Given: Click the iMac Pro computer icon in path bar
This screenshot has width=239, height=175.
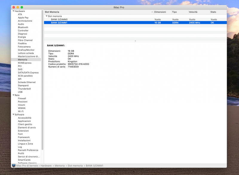Looking at the screenshot, I should [x=14, y=165].
